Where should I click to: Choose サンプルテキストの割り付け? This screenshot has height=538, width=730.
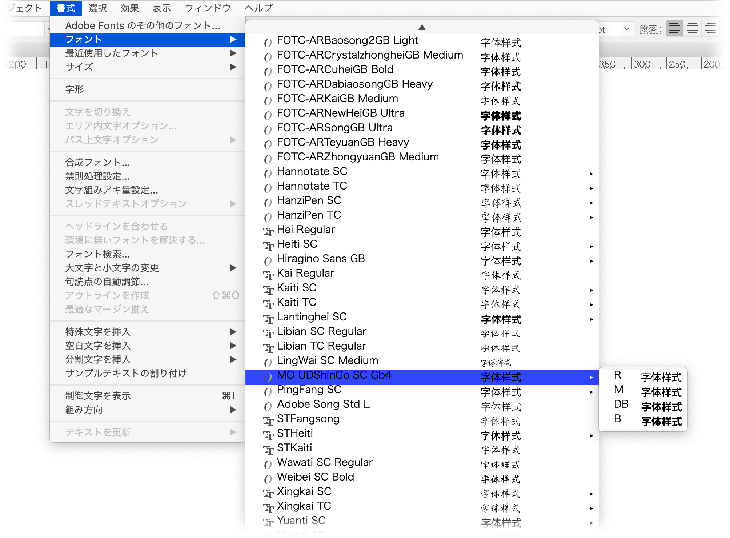click(147, 373)
